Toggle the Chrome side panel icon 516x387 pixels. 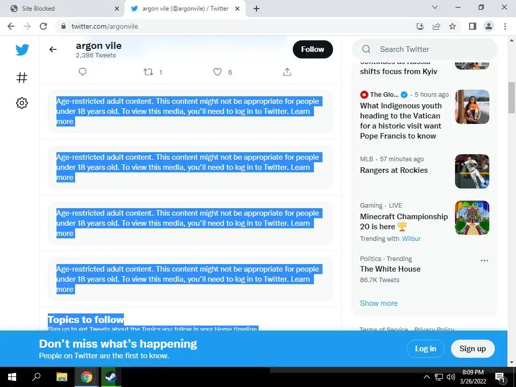click(473, 26)
